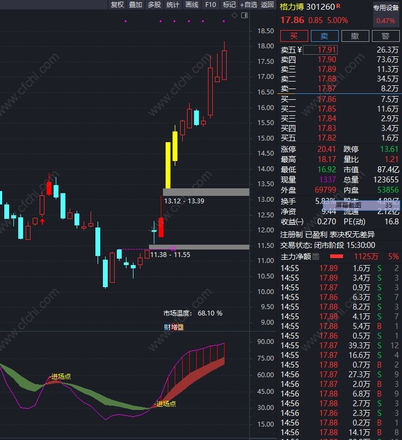Click the 警 alert button
The height and width of the screenshot is (440, 402).
pyautogui.click(x=385, y=36)
